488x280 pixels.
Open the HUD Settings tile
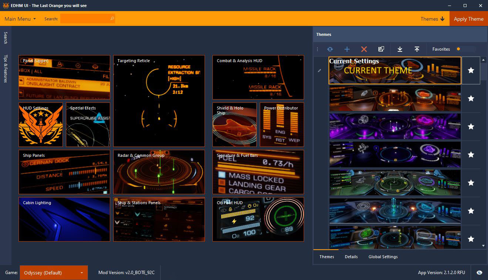41,125
